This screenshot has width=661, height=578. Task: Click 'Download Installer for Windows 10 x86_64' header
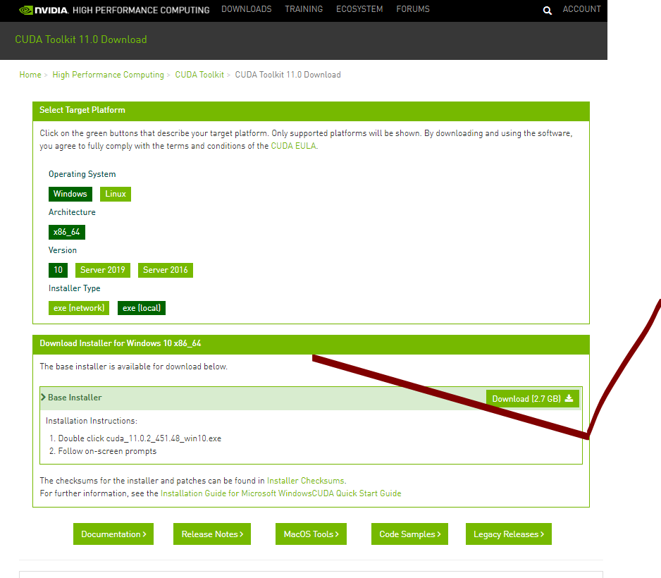point(120,343)
